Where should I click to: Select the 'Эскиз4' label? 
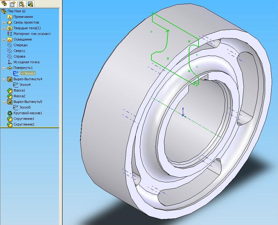pos(25,85)
